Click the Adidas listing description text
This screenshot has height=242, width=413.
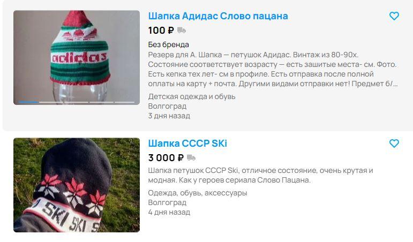[273, 69]
